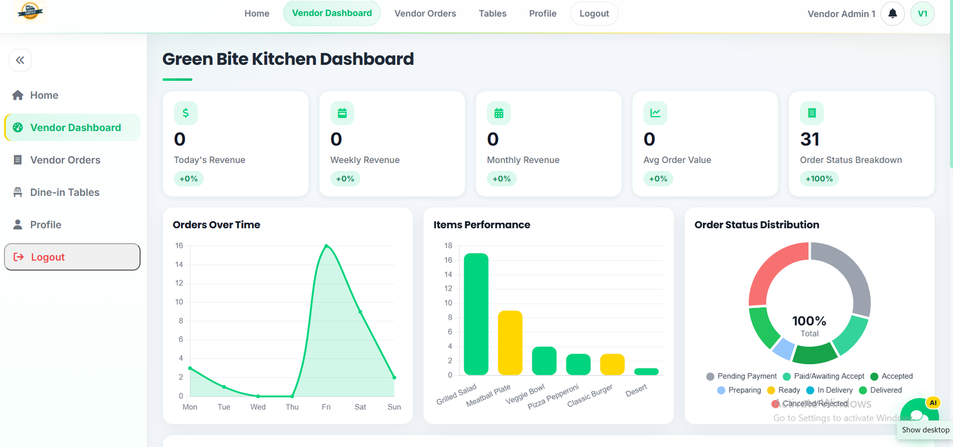Open Vendor Orders in top navigation

425,14
